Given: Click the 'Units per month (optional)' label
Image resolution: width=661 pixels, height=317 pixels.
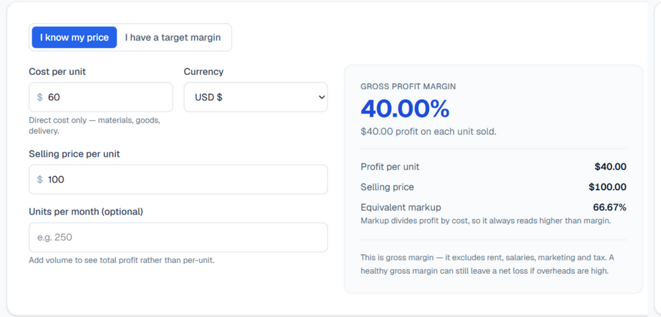Looking at the screenshot, I should click(86, 212).
